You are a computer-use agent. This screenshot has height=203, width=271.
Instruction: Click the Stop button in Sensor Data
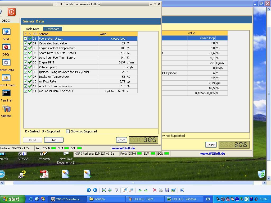[x=54, y=140]
